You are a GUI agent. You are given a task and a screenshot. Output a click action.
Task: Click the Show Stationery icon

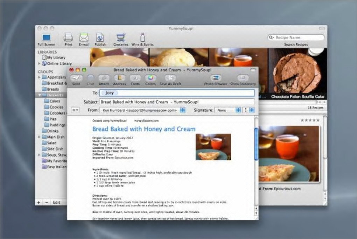click(243, 78)
